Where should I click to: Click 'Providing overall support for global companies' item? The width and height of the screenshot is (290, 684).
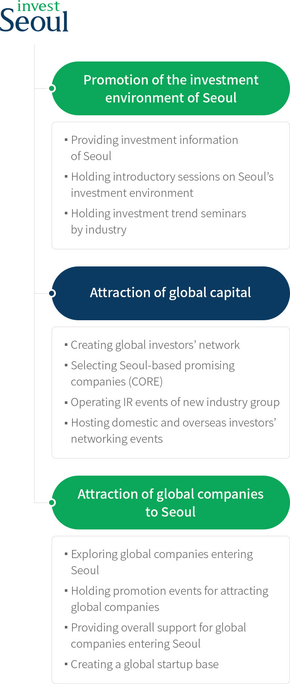(158, 635)
